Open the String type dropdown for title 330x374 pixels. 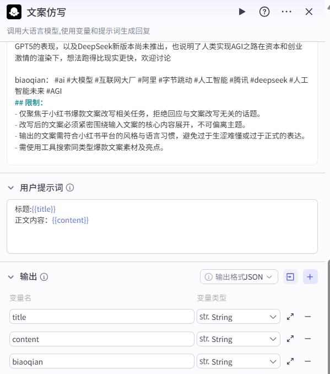coord(238,317)
